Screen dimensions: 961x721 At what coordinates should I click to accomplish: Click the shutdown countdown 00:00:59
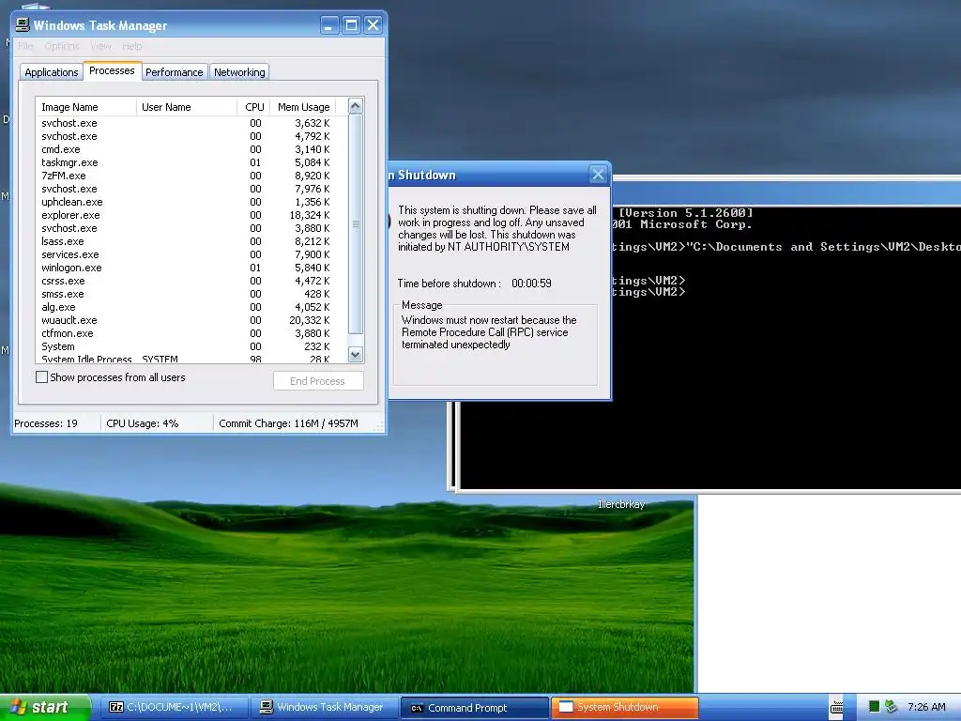531,284
